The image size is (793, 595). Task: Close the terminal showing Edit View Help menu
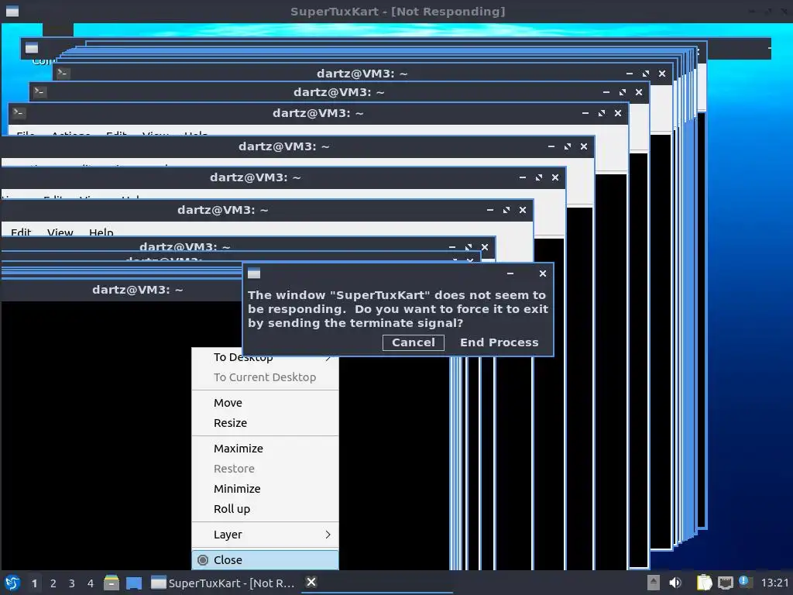coord(523,210)
